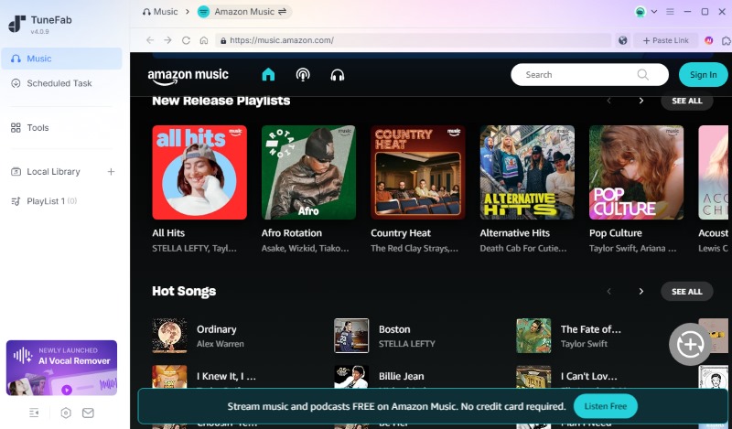Image resolution: width=732 pixels, height=429 pixels.
Task: Go back in browser navigation
Action: tap(150, 40)
